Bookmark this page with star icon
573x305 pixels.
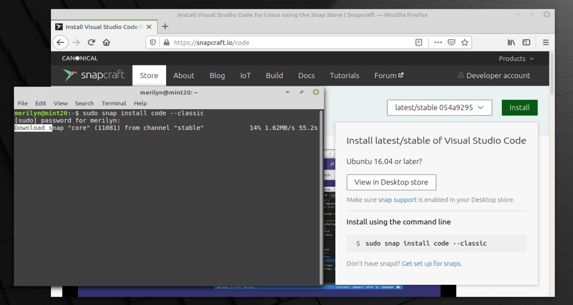464,42
